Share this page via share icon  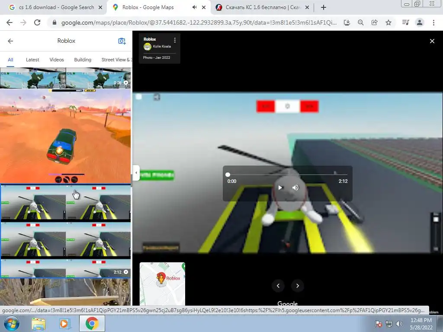[374, 22]
